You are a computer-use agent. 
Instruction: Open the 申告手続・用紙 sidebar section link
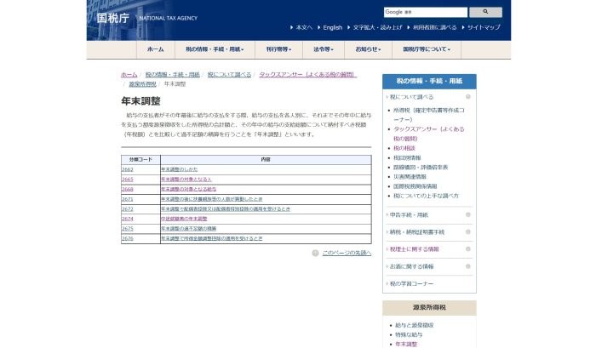pyautogui.click(x=409, y=215)
